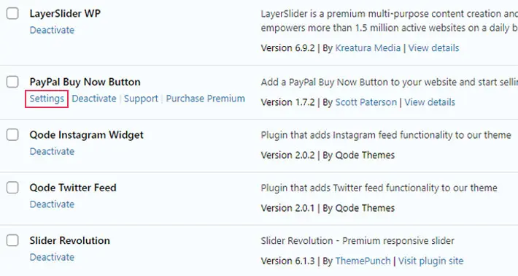View details for PayPal Buy Now Button
518x276 pixels.
tap(430, 102)
